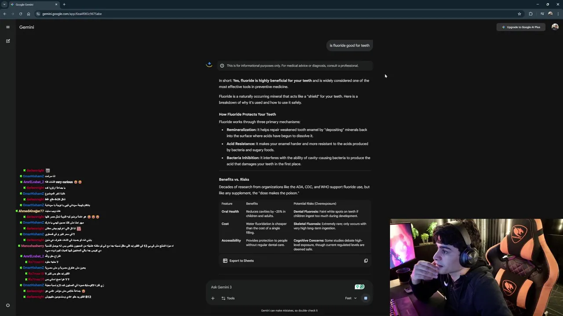Start a new chat with the compose icon
Viewport: 563px width, 316px height.
pyautogui.click(x=7, y=41)
